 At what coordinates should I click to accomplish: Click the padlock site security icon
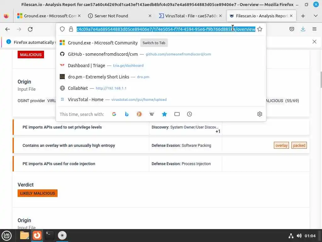71,29
